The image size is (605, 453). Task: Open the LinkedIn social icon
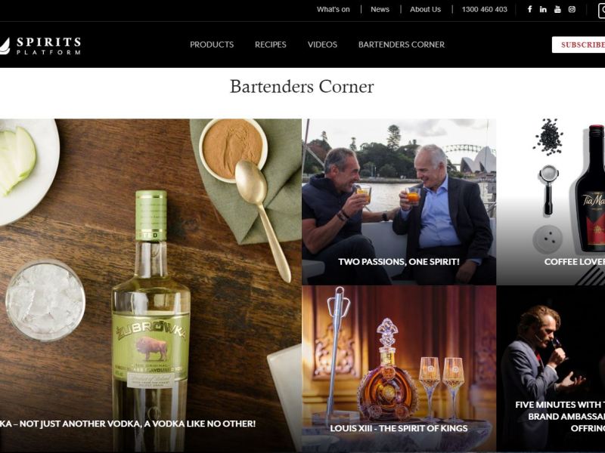(543, 9)
